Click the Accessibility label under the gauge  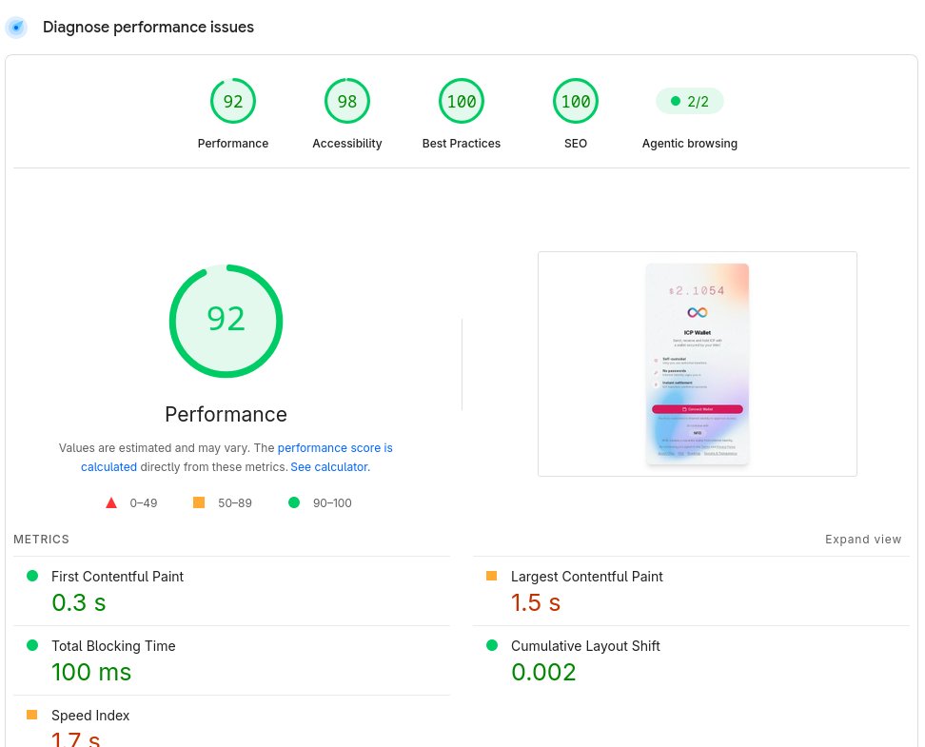pos(346,144)
